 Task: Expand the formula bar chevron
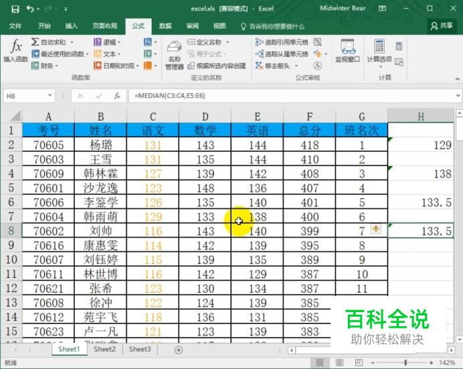(x=458, y=95)
